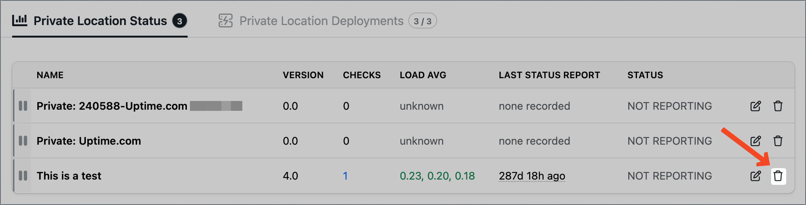Click the 3/3 deployments count badge
The width and height of the screenshot is (806, 205).
click(x=422, y=21)
